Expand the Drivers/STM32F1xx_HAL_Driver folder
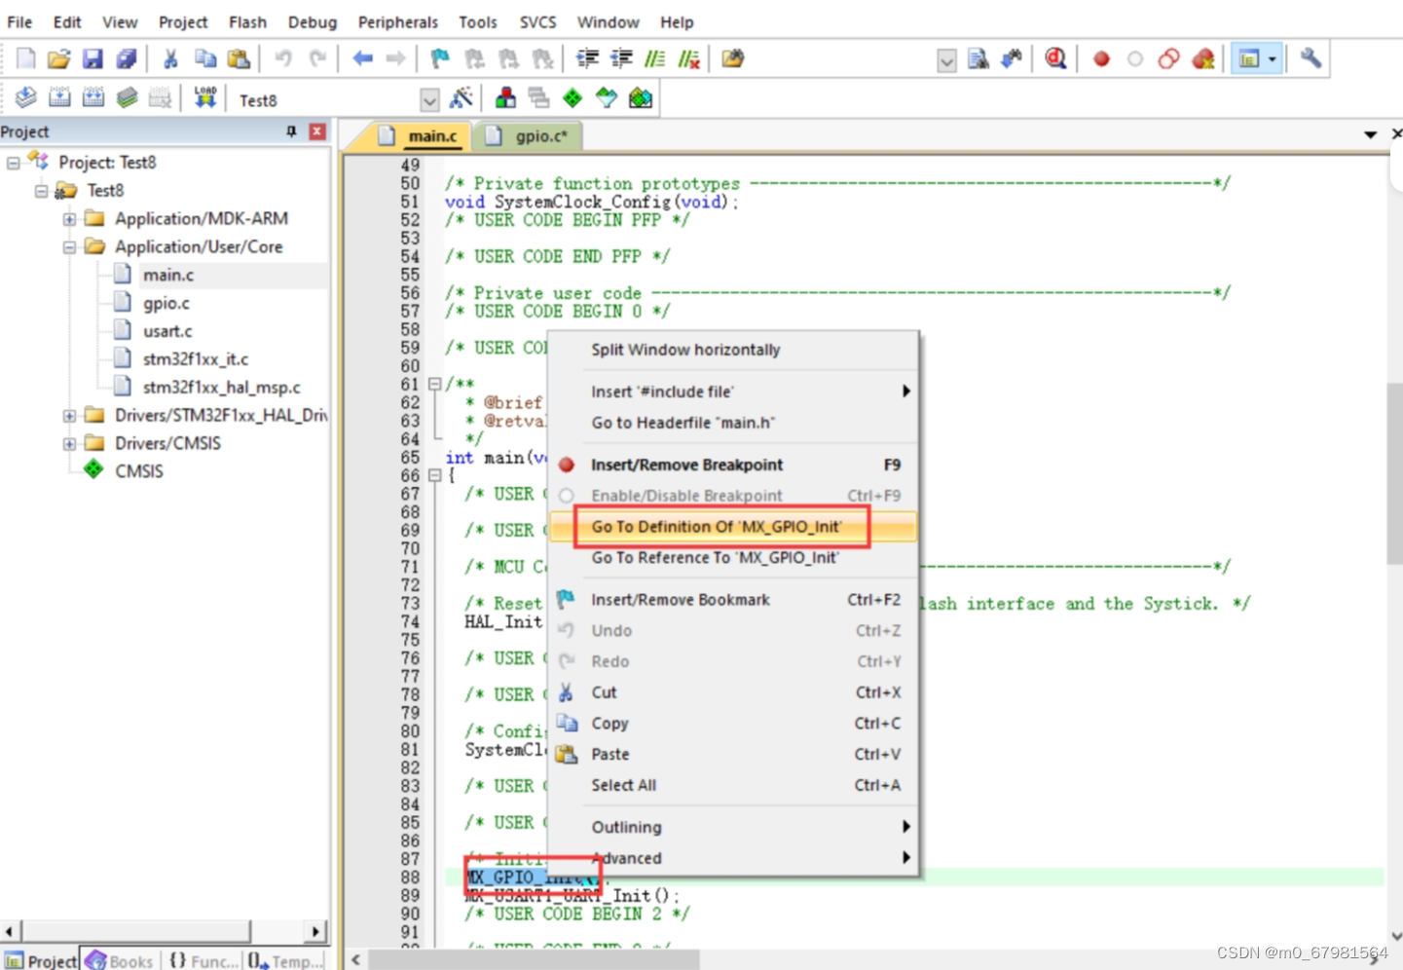1403x970 pixels. [69, 416]
